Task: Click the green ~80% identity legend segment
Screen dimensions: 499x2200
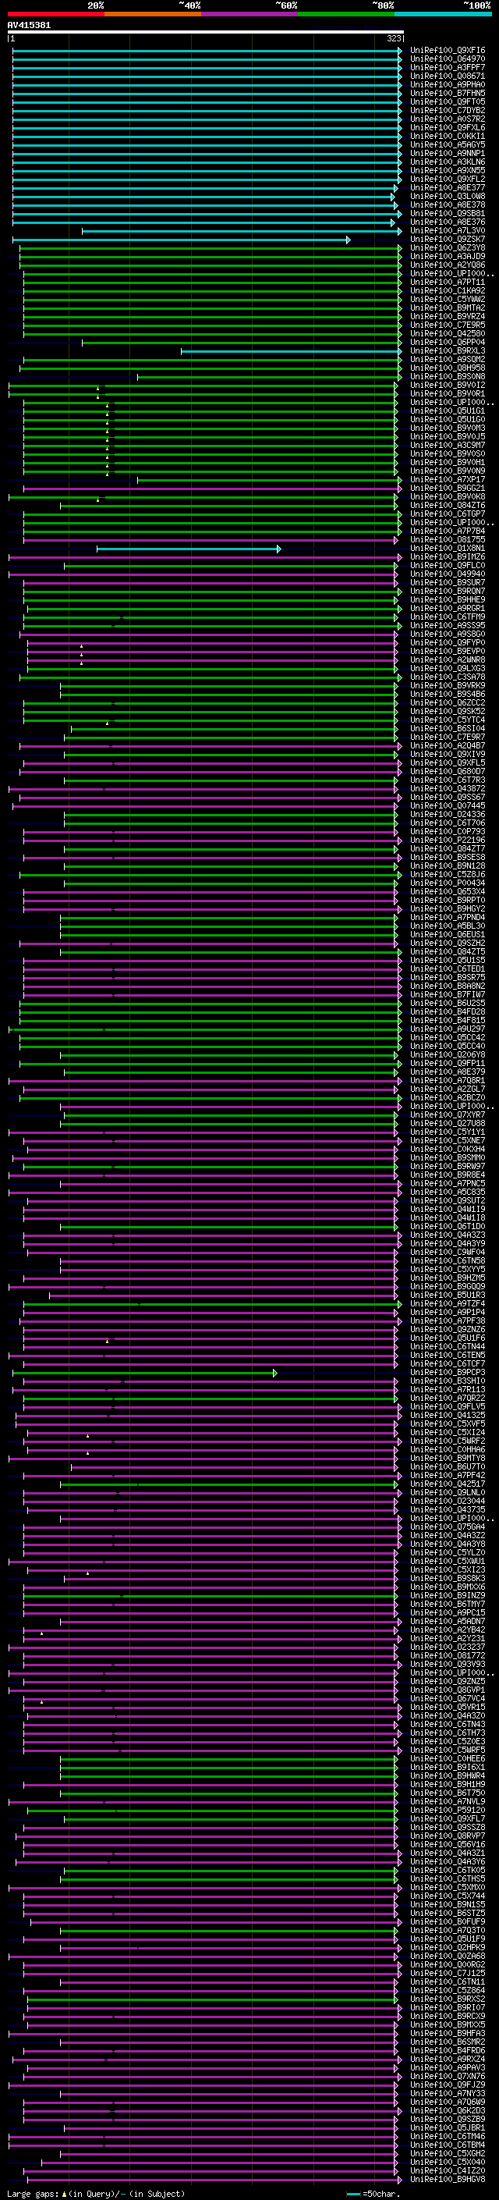Action: 346,14
